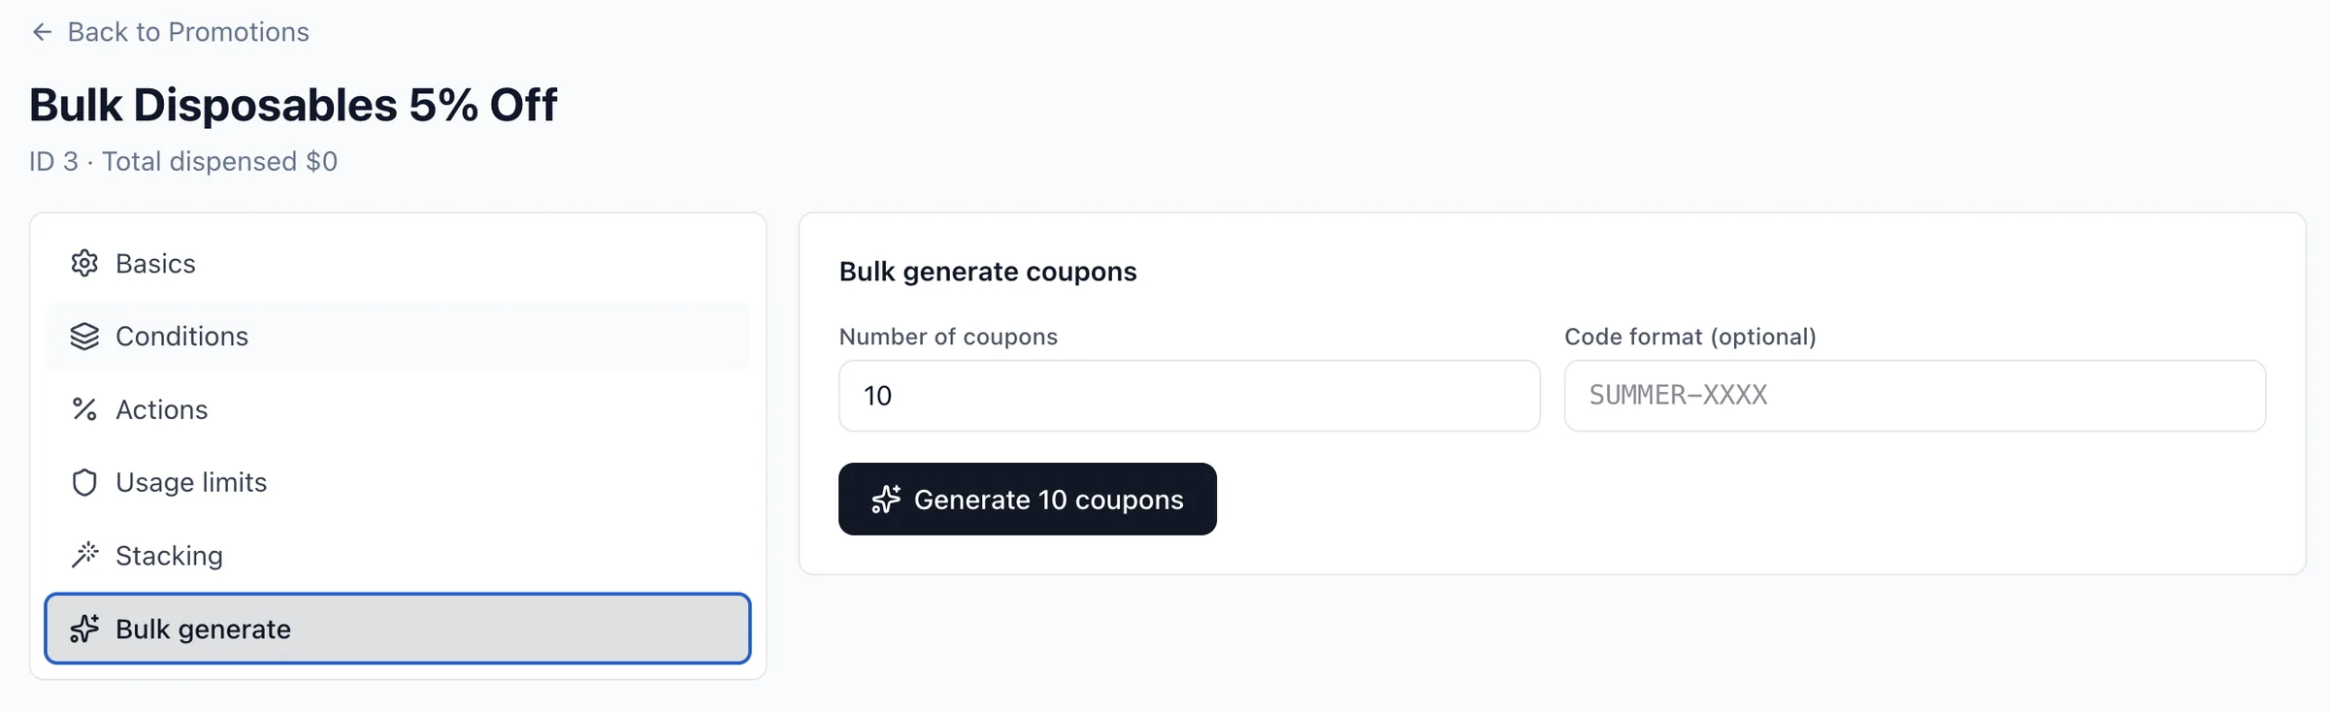Click the back arrow icon

(43, 31)
